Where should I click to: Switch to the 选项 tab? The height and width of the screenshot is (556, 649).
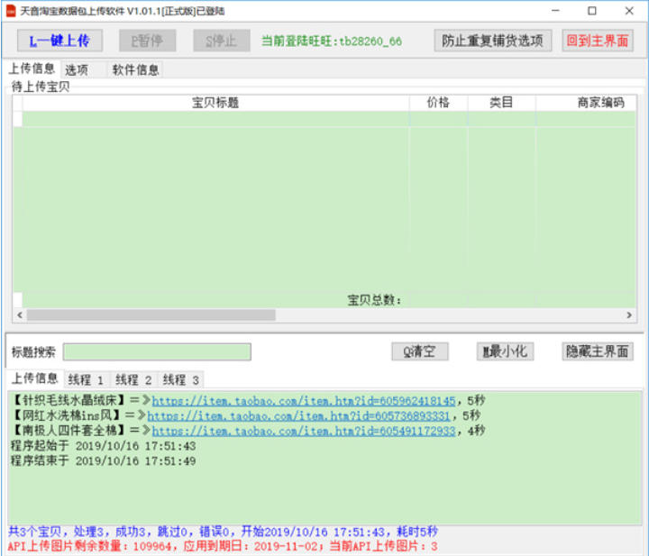[x=77, y=69]
